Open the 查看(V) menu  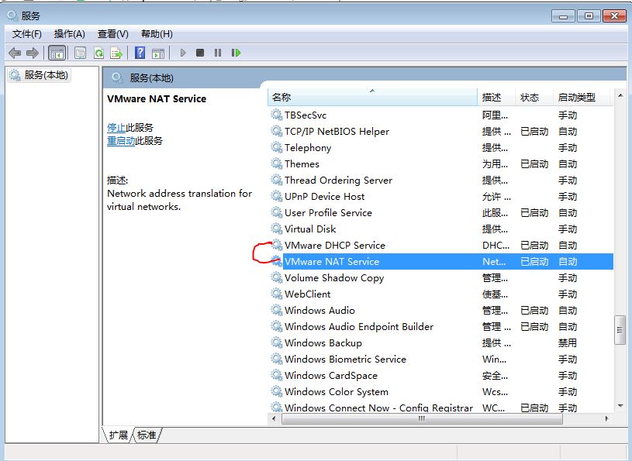point(113,34)
